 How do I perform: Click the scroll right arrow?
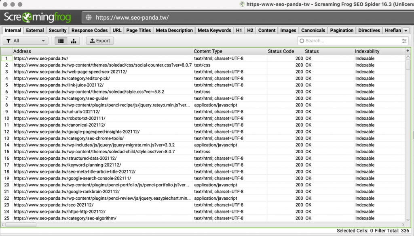coord(403,225)
